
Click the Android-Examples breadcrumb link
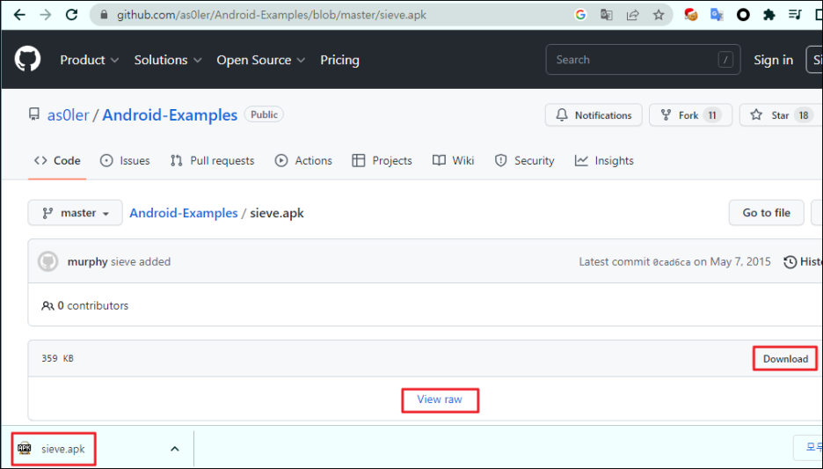point(184,213)
